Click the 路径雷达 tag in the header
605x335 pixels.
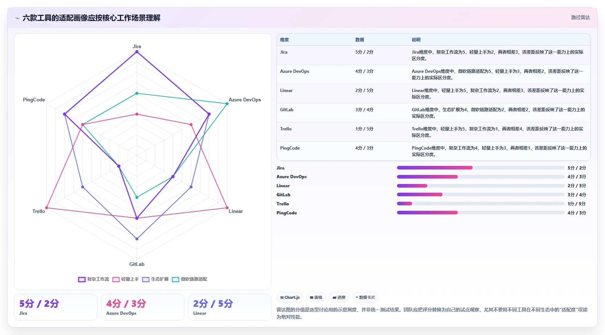(x=580, y=17)
